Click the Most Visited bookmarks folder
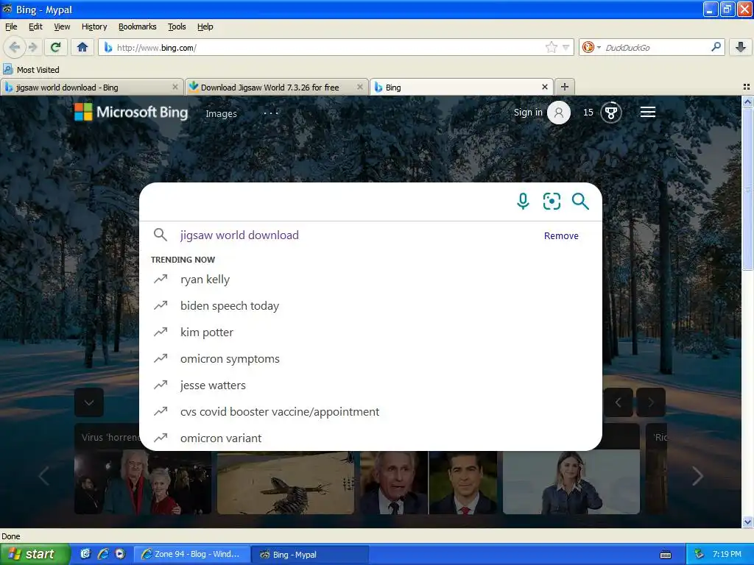This screenshot has height=565, width=754. [31, 70]
